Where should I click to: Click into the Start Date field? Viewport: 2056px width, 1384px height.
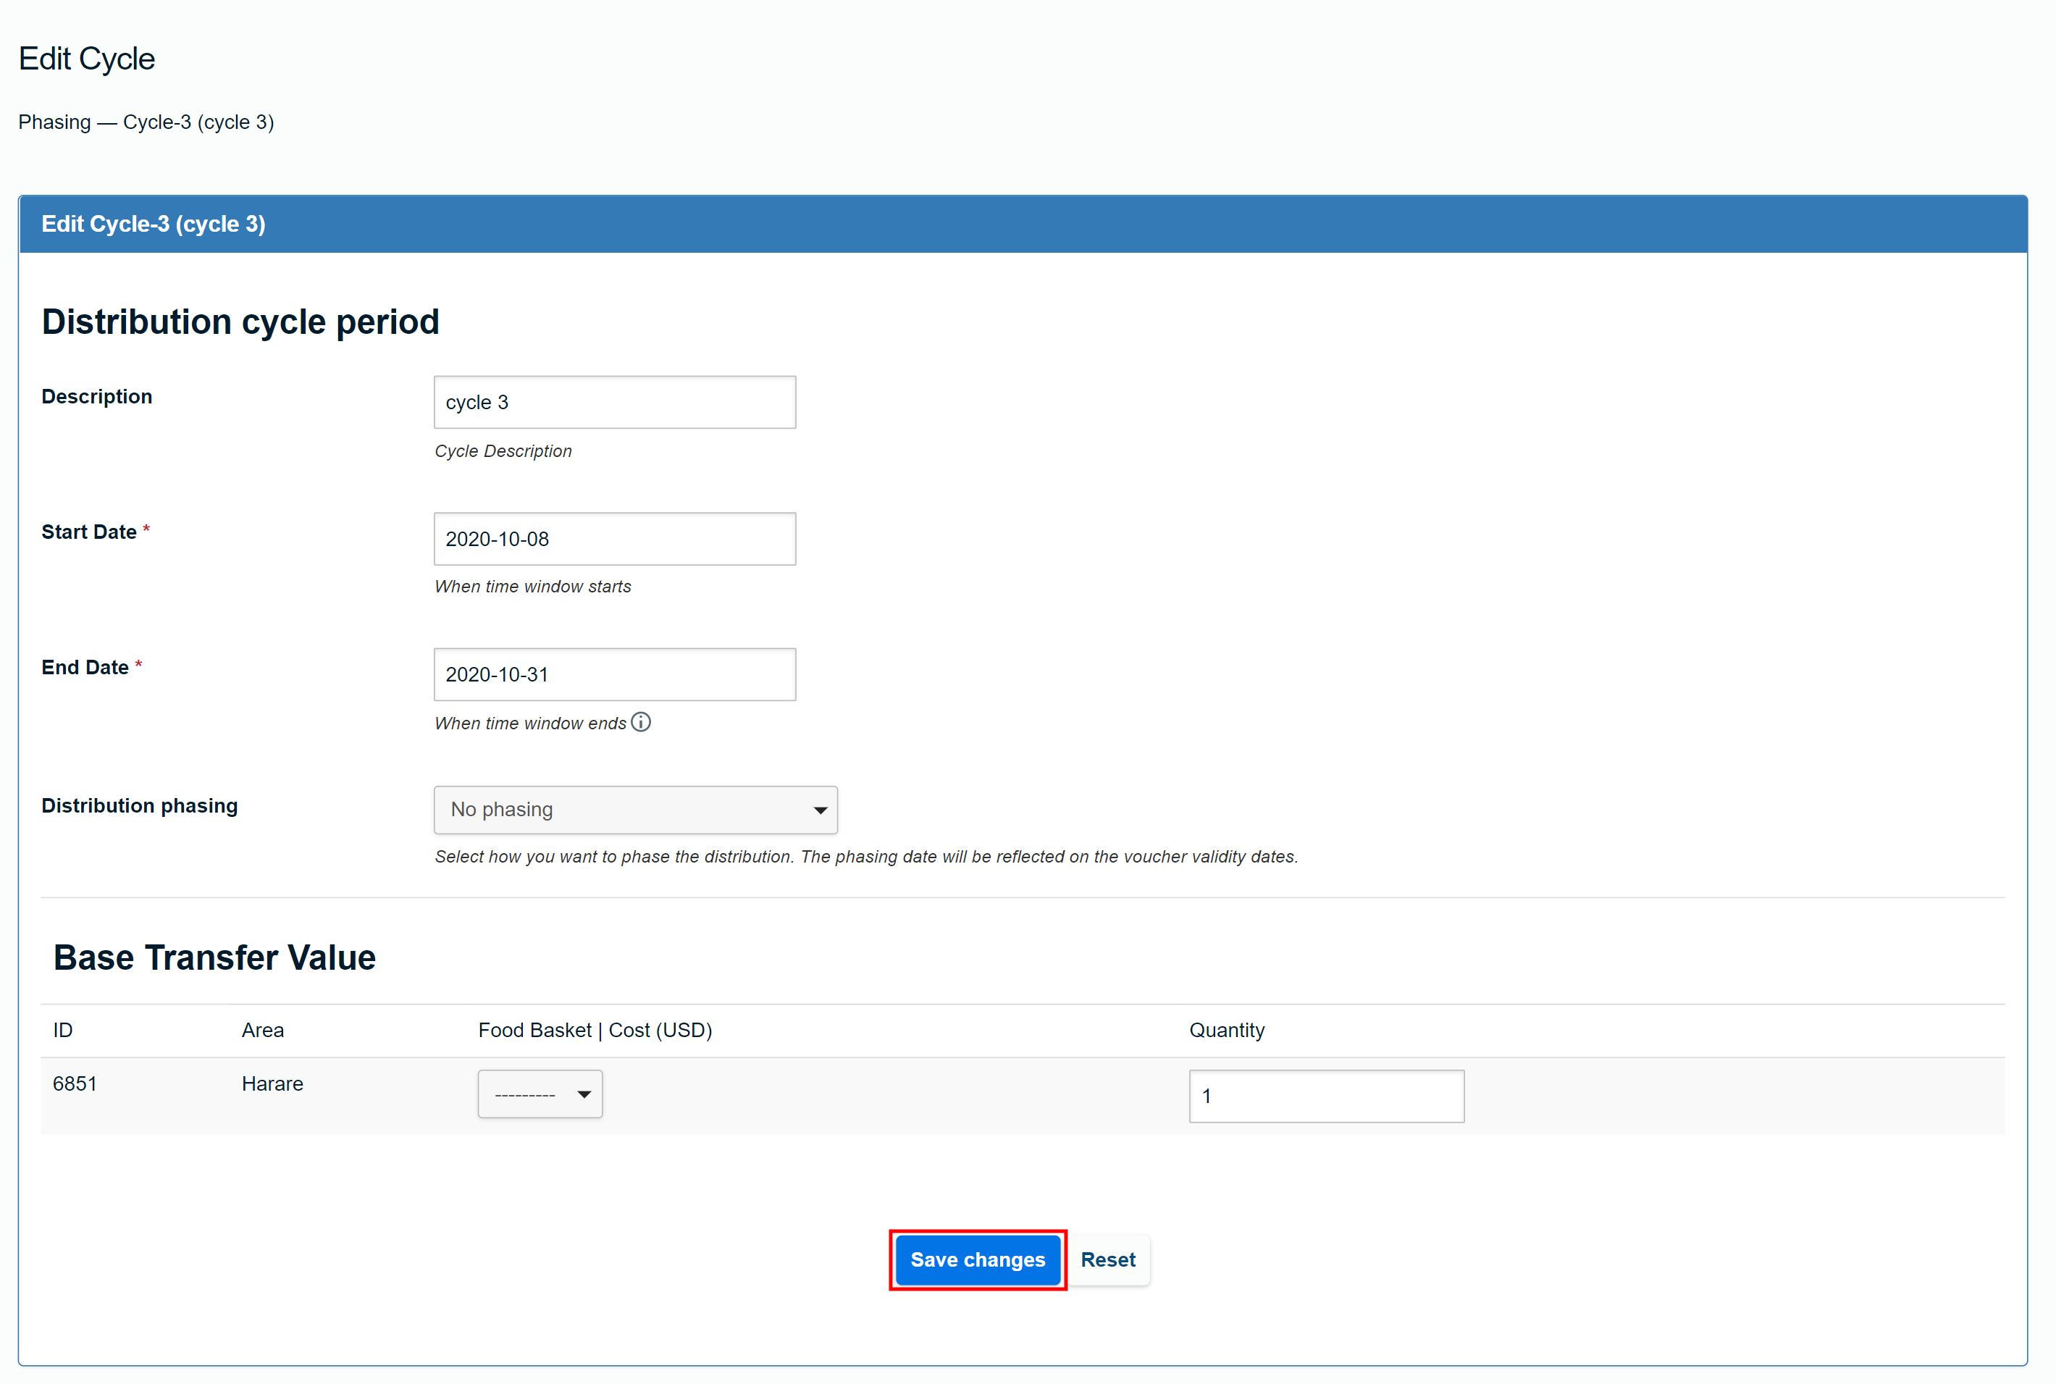click(614, 538)
